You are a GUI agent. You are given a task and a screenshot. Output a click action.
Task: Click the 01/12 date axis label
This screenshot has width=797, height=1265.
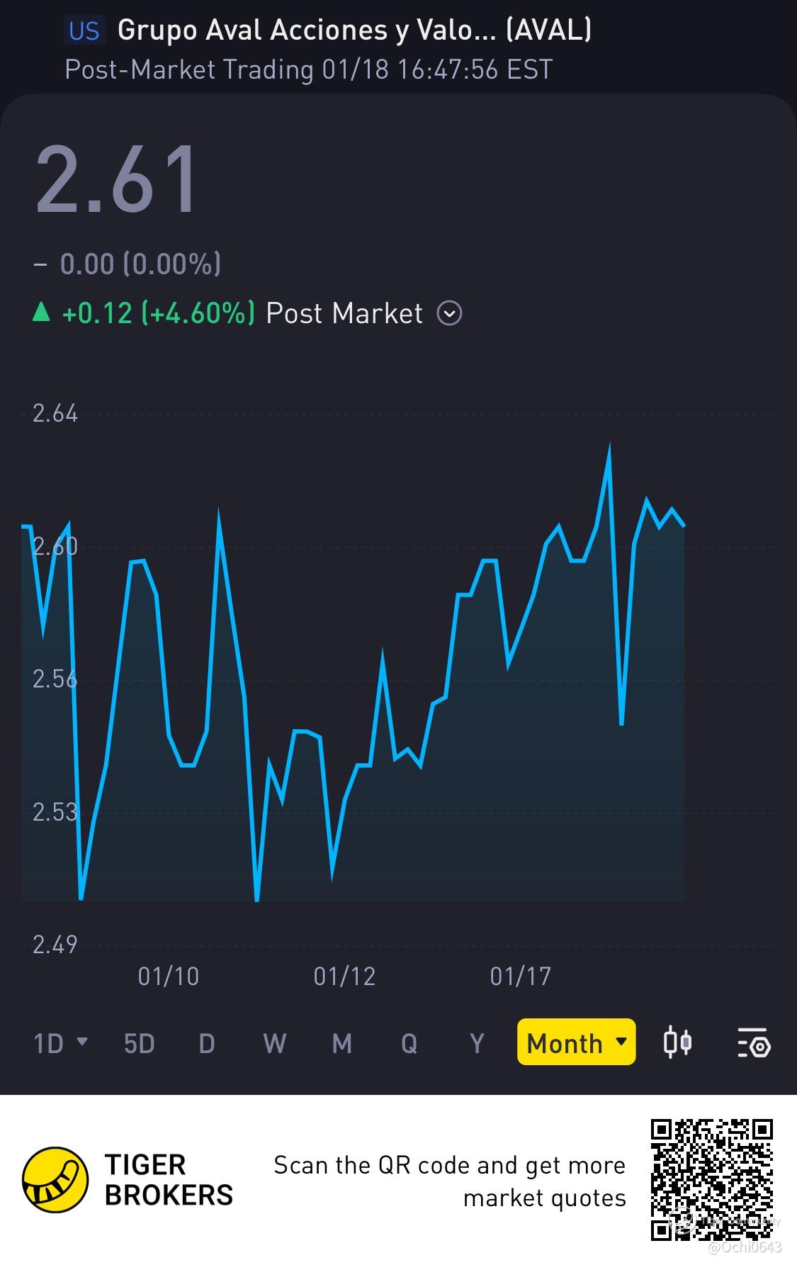(344, 977)
